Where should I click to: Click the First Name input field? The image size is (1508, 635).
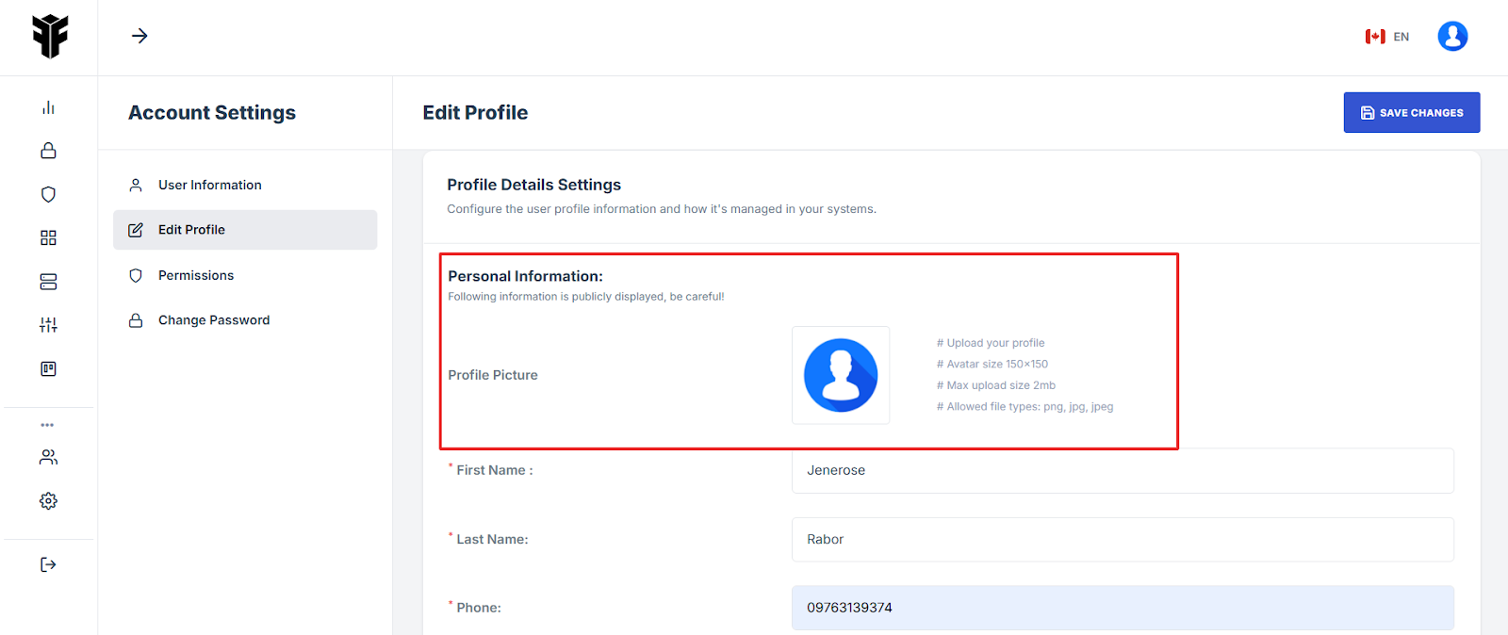(x=1122, y=470)
